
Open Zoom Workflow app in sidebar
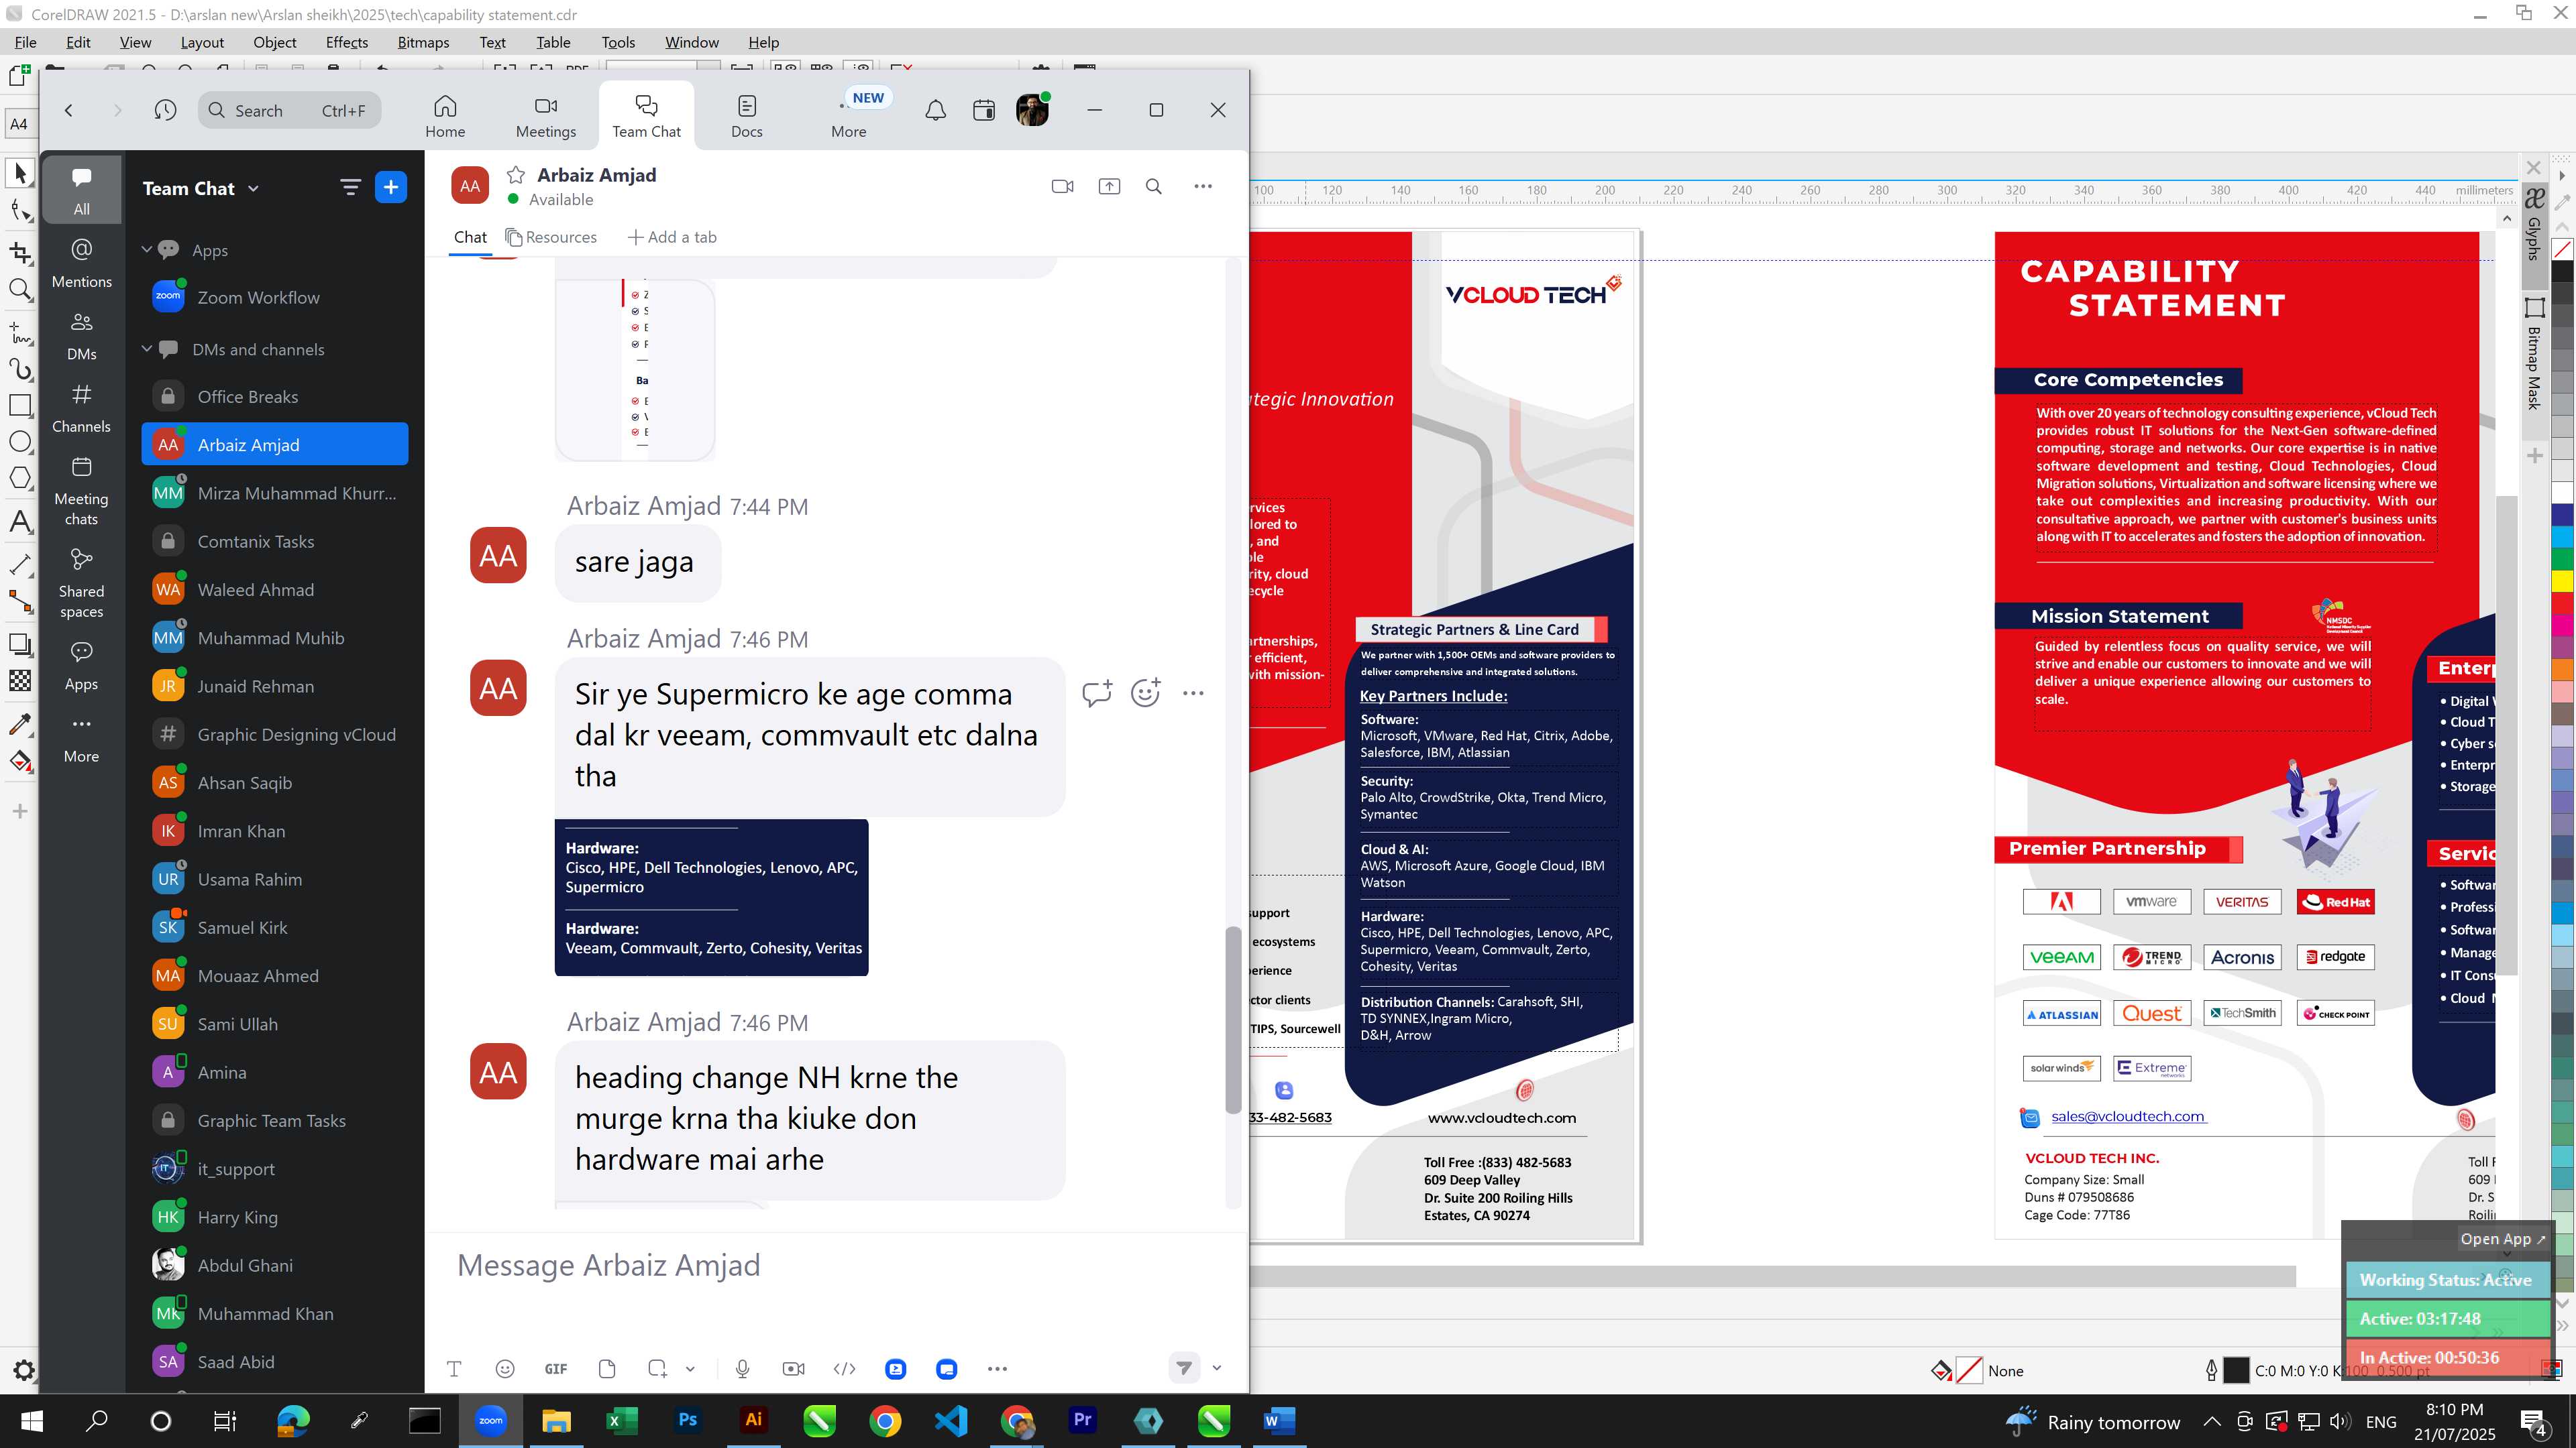pos(275,298)
